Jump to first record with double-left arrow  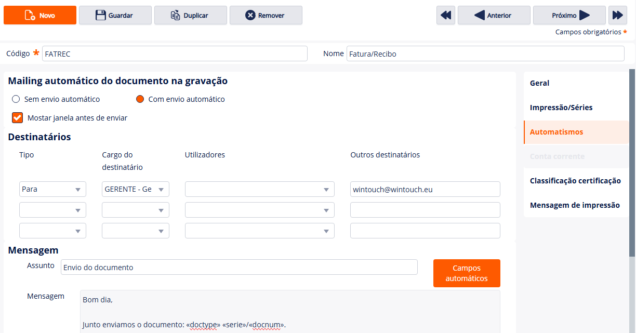(x=445, y=16)
